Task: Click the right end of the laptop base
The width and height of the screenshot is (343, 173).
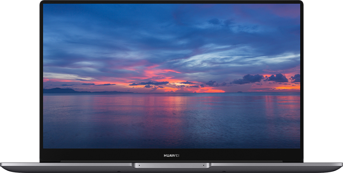Action: (x=338, y=166)
